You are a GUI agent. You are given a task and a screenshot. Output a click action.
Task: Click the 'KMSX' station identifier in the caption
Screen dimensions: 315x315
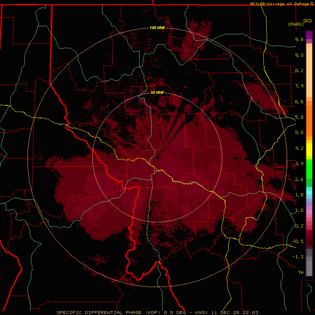(x=202, y=313)
